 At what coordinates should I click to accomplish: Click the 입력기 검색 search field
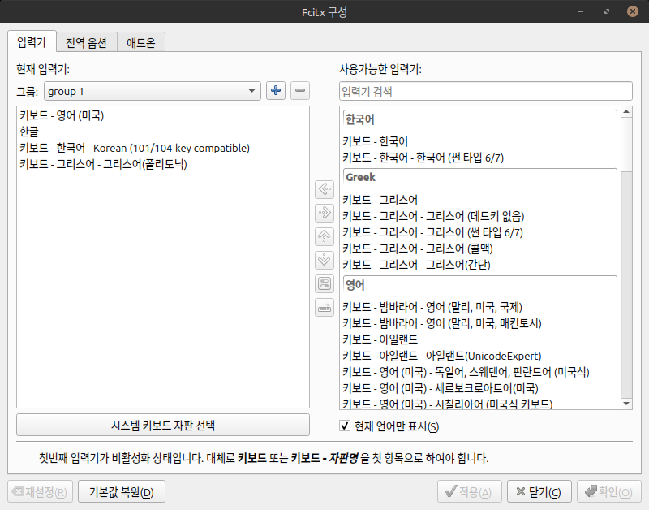click(x=486, y=91)
